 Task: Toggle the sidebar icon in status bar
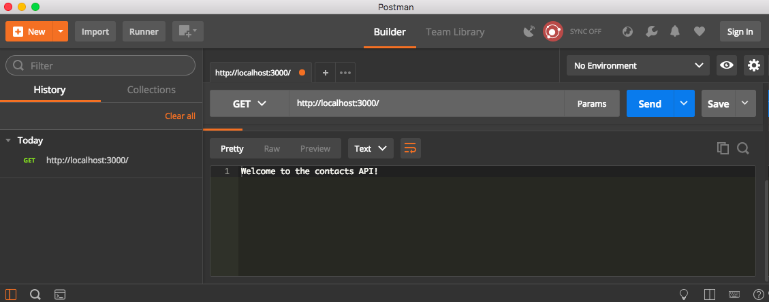[x=11, y=294]
